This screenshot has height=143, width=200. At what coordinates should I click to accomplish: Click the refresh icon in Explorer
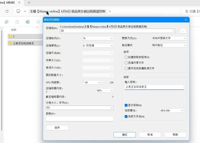coord(7,11)
